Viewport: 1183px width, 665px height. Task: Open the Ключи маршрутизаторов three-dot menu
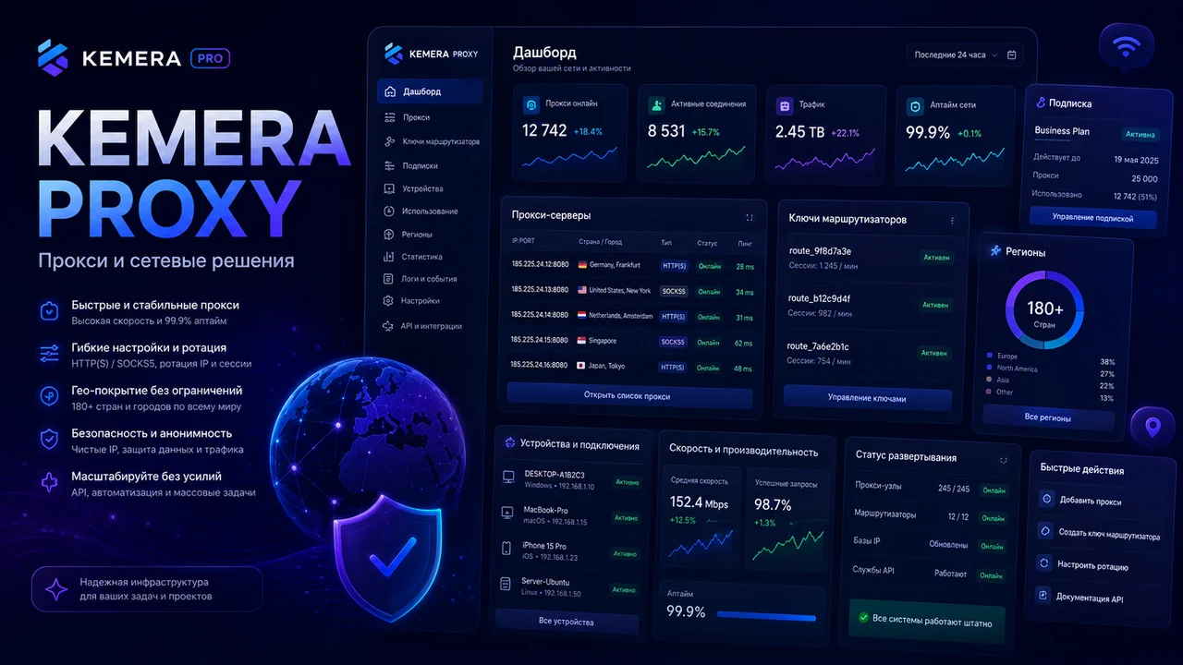[x=952, y=221]
